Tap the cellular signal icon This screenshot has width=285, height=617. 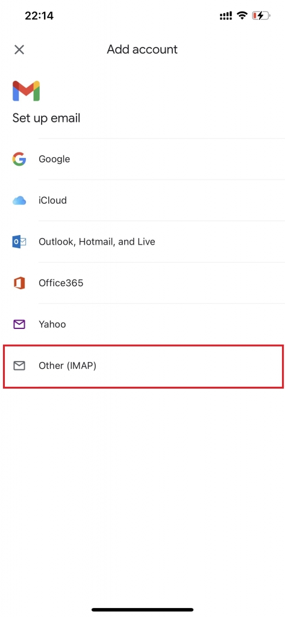[x=226, y=16]
